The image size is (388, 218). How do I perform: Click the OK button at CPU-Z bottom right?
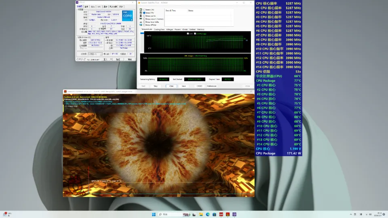[x=130, y=59]
